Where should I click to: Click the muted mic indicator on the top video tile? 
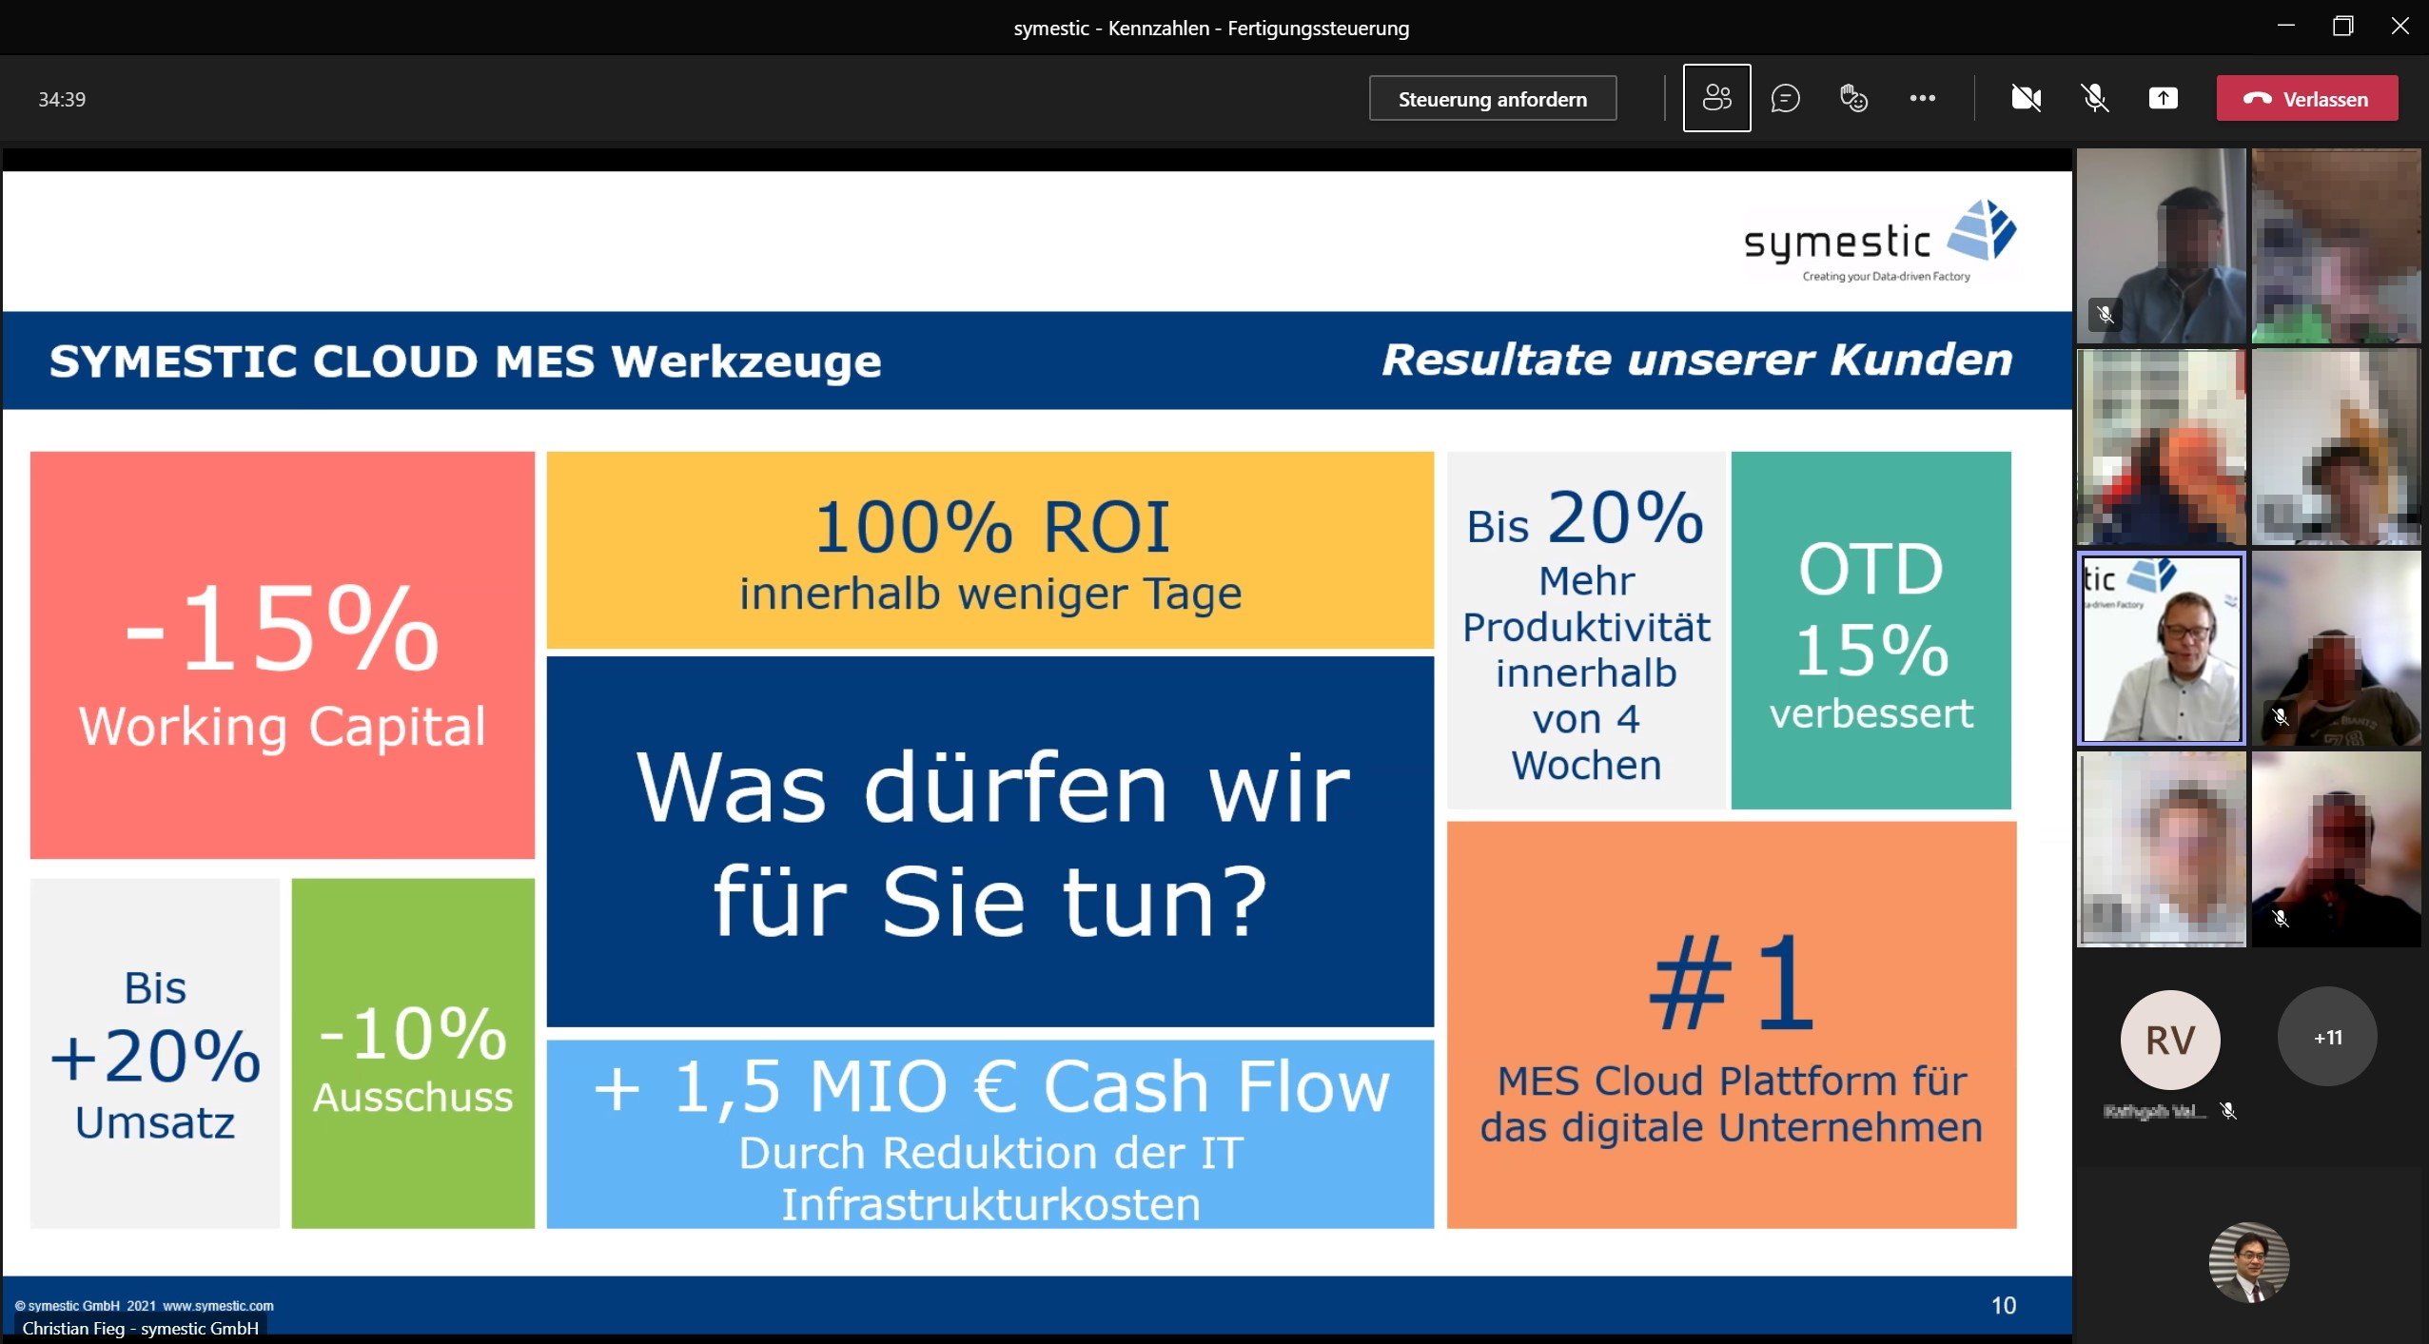pyautogui.click(x=2107, y=315)
